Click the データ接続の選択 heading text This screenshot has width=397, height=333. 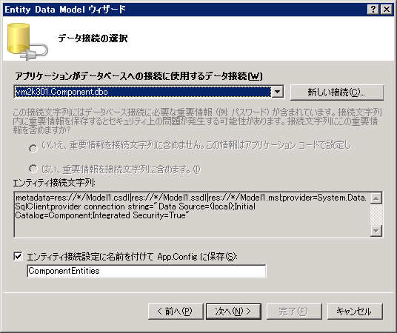pyautogui.click(x=93, y=38)
